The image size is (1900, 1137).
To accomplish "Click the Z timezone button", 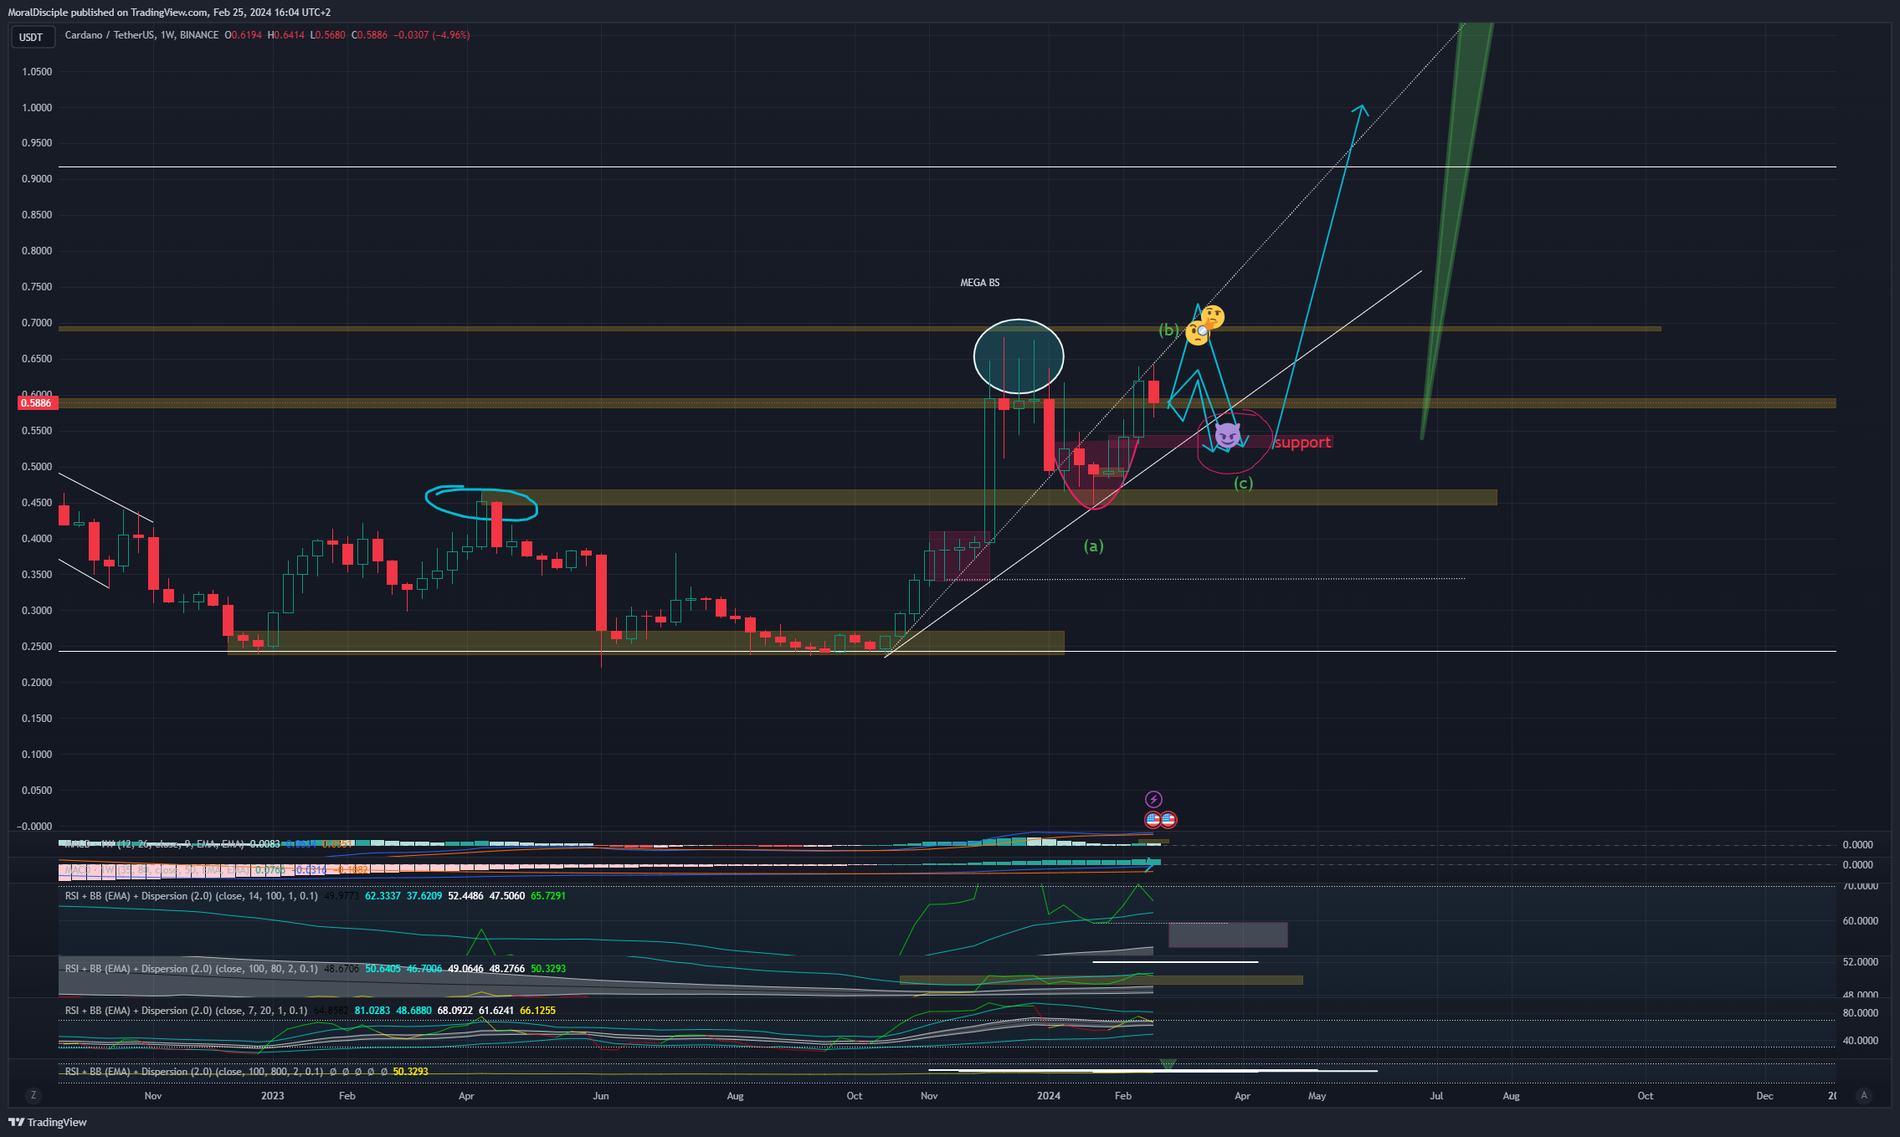I will click(33, 1095).
